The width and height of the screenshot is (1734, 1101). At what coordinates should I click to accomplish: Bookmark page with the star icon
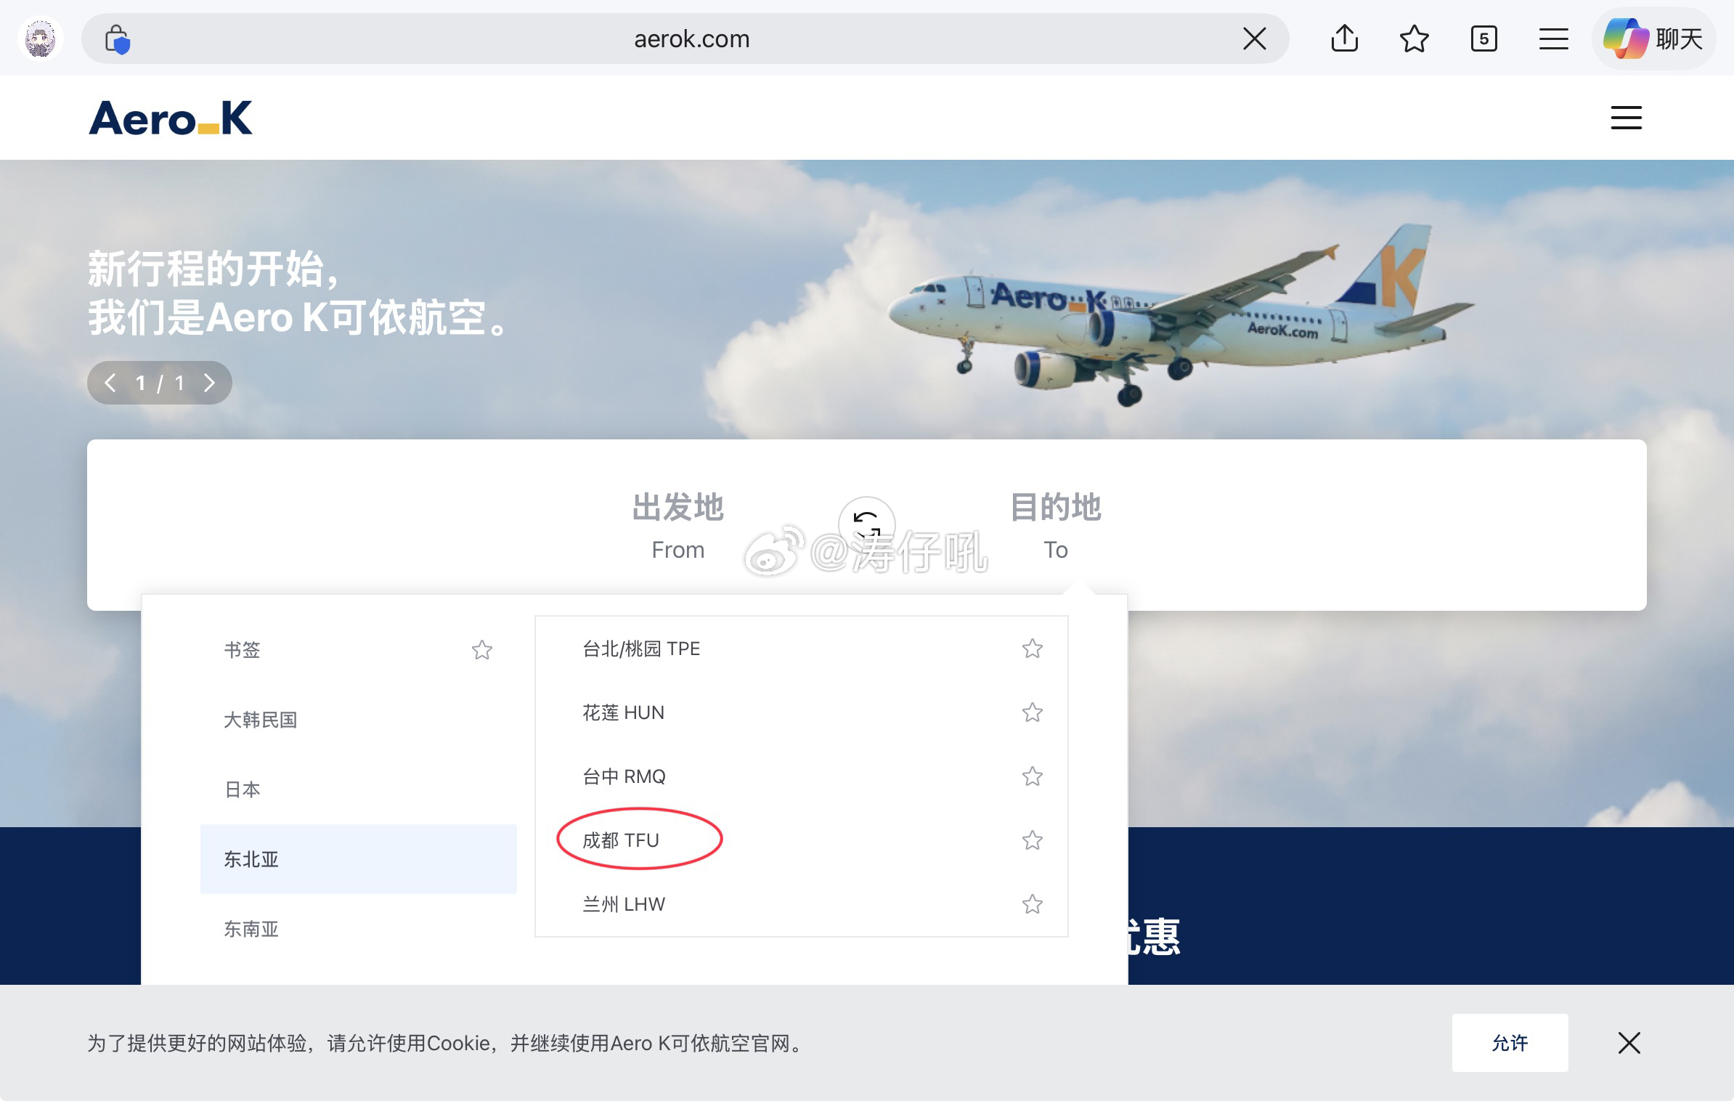click(x=1414, y=38)
